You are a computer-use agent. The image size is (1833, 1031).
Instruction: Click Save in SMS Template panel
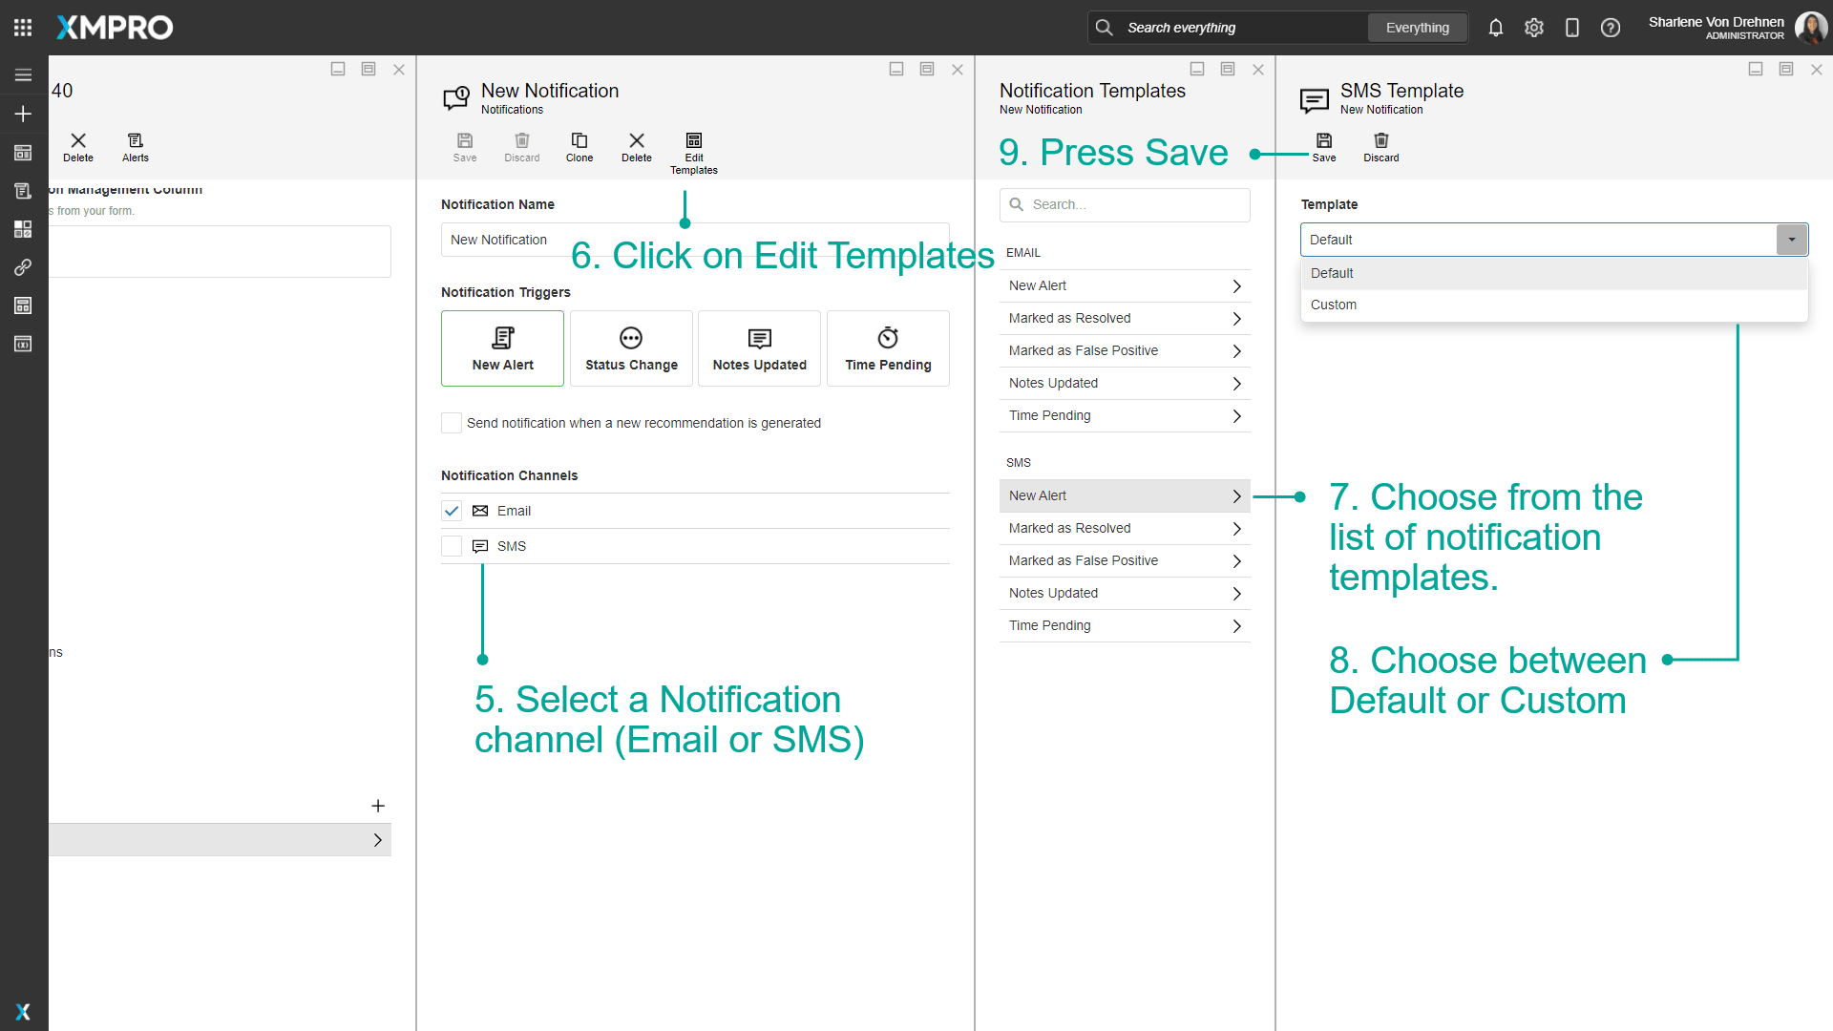(x=1323, y=141)
